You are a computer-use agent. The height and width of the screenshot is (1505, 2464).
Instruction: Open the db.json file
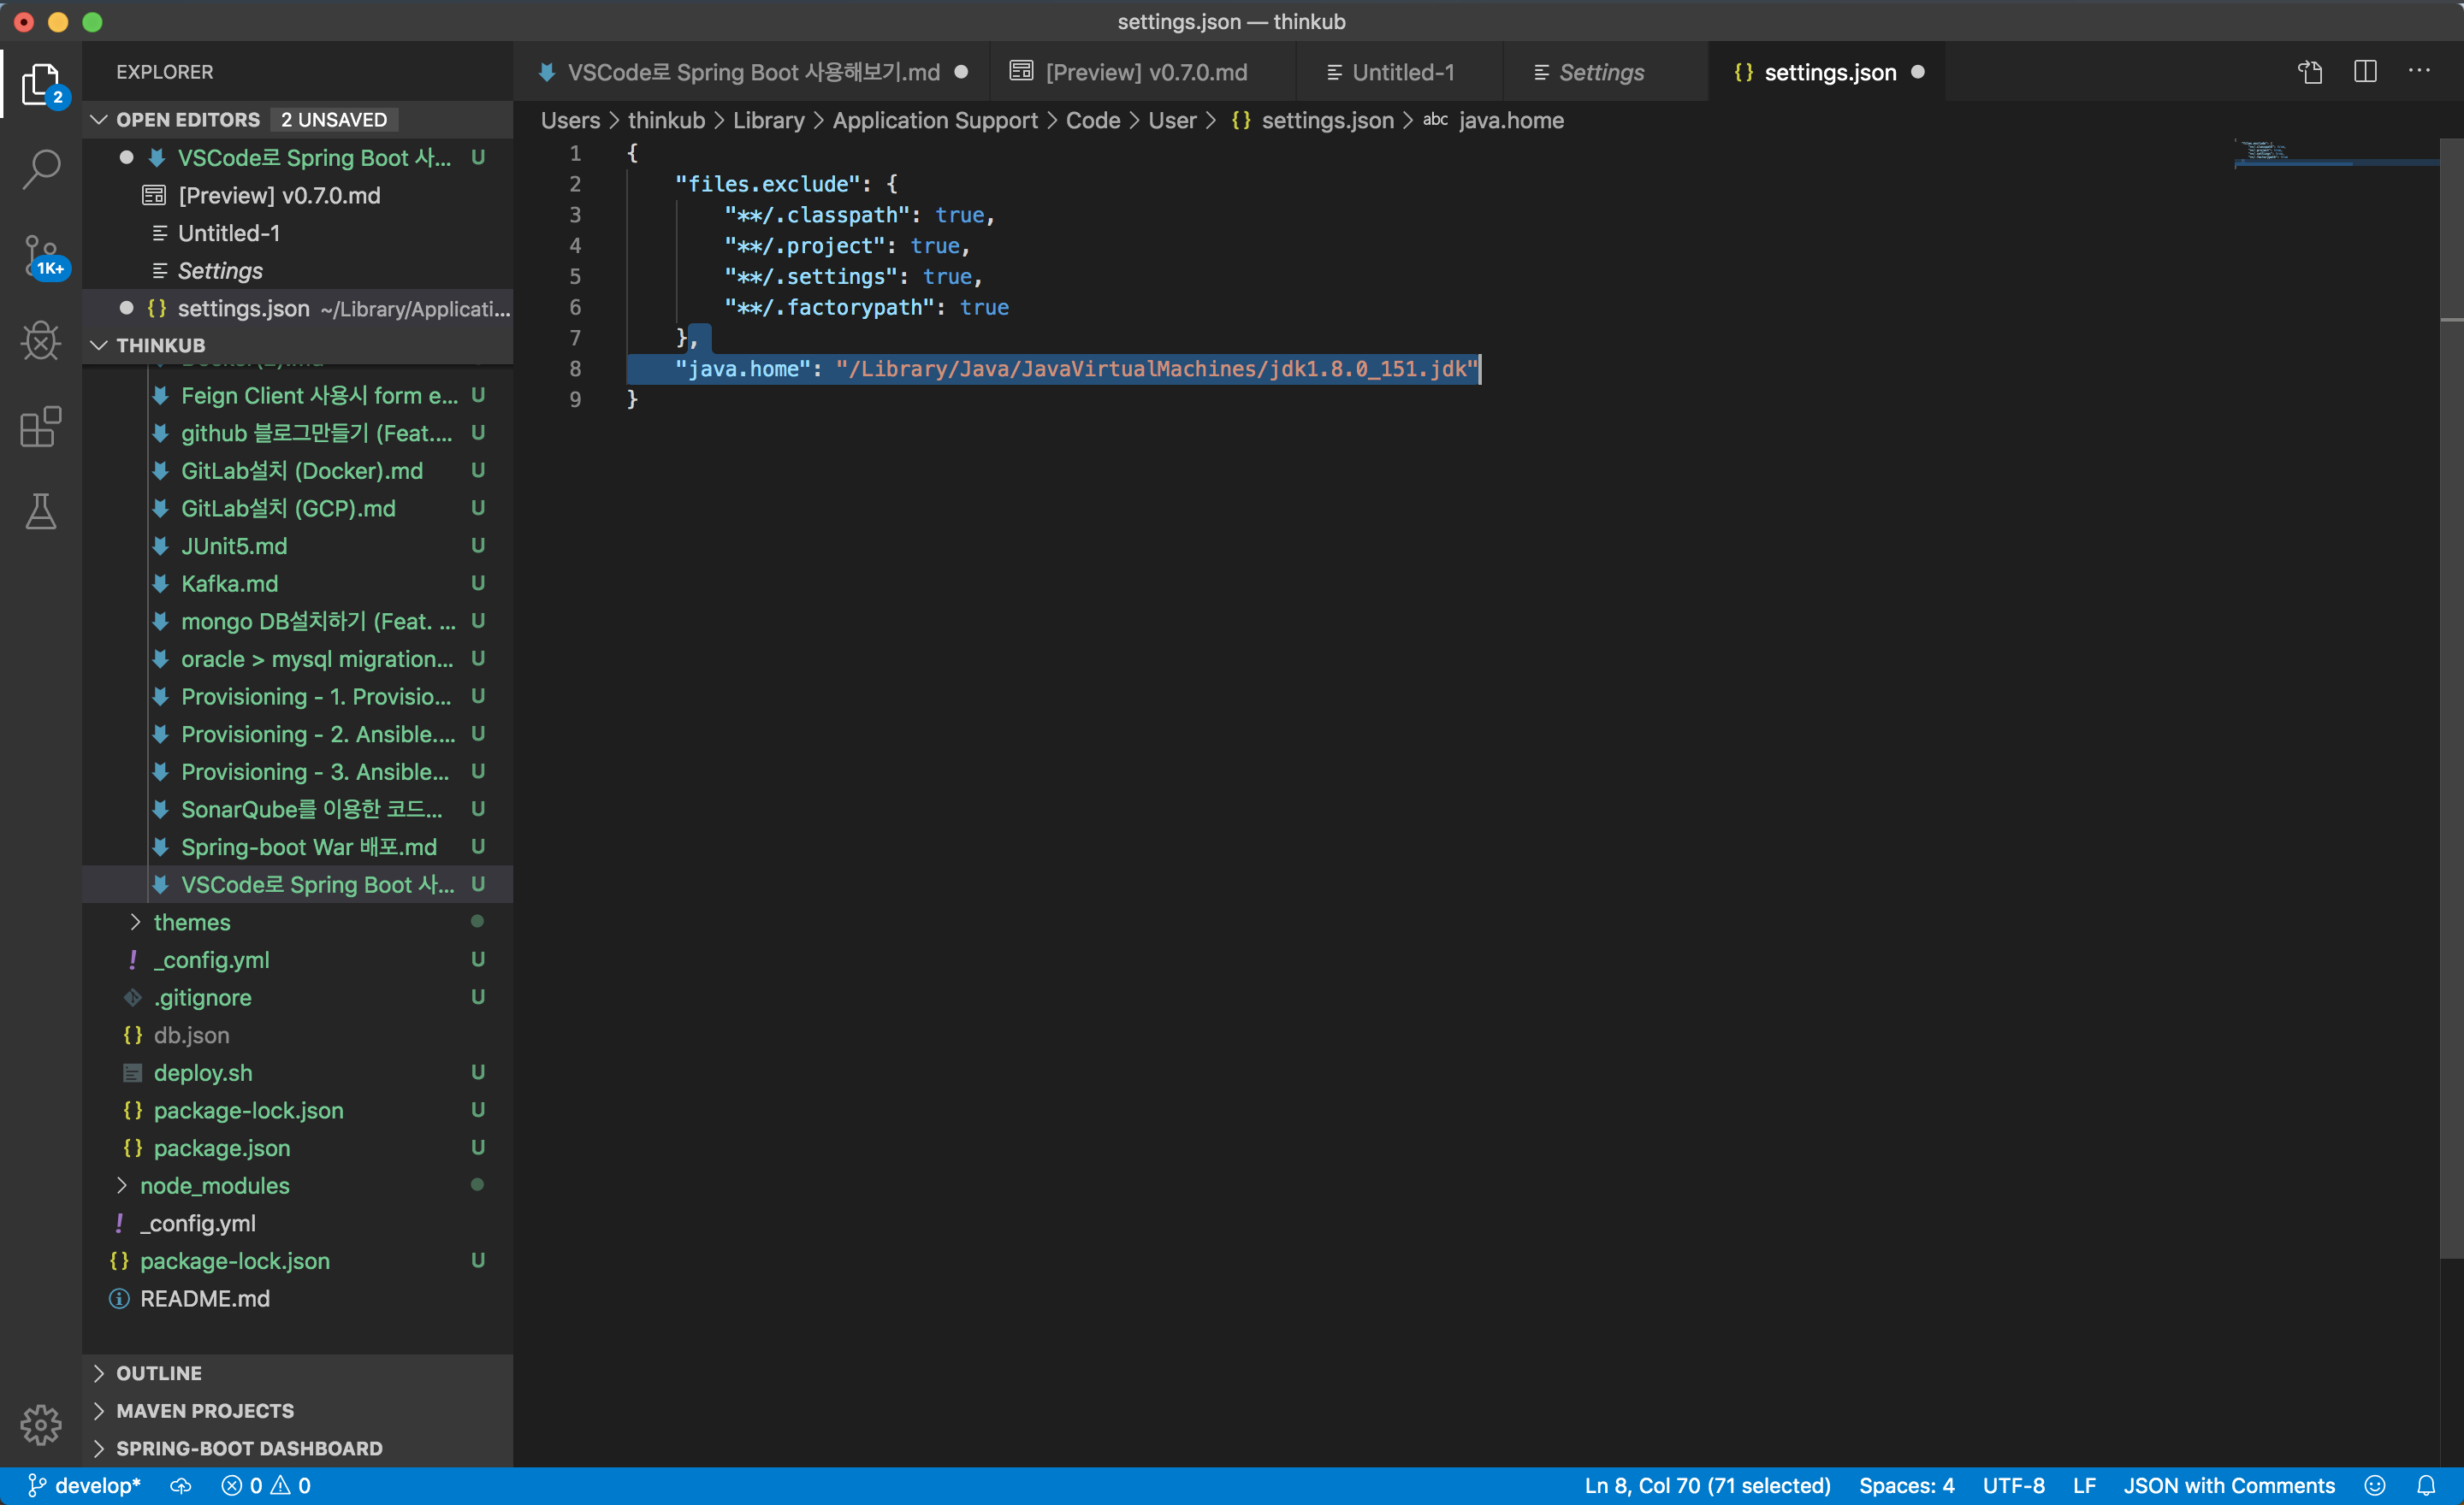click(x=298, y=1035)
